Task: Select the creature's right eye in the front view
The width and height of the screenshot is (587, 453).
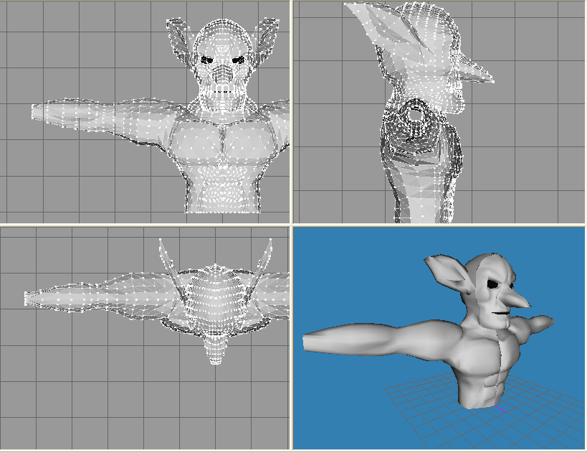Action: [239, 60]
